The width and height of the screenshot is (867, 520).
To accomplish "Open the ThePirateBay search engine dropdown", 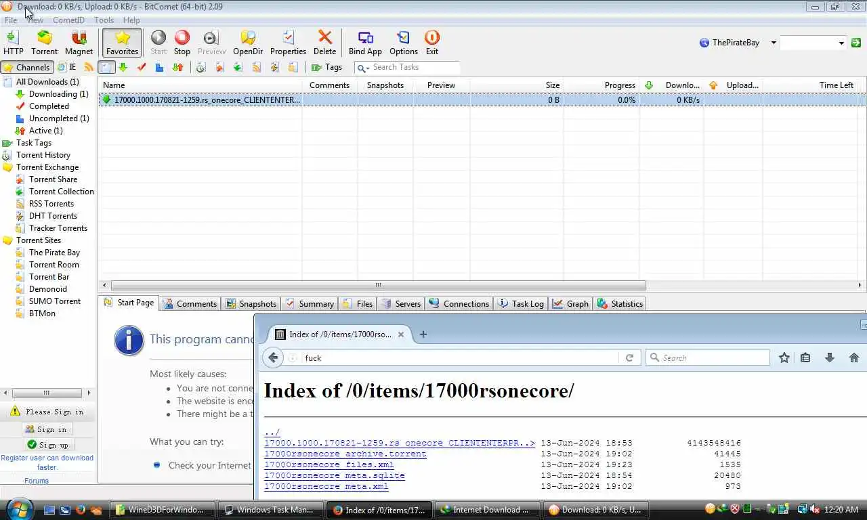I will (x=774, y=43).
